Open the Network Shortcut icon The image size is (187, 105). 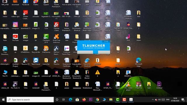[x=87, y=62]
